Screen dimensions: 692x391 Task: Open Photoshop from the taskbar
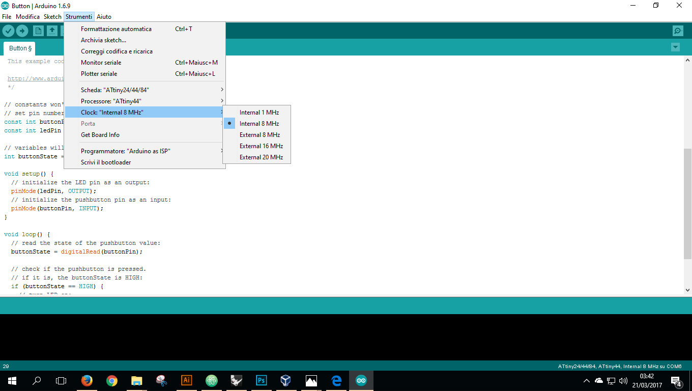[x=262, y=380]
